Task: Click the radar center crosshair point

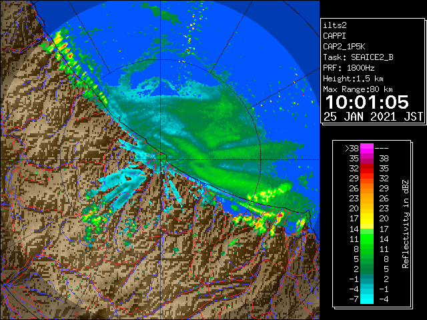Action: [x=161, y=159]
